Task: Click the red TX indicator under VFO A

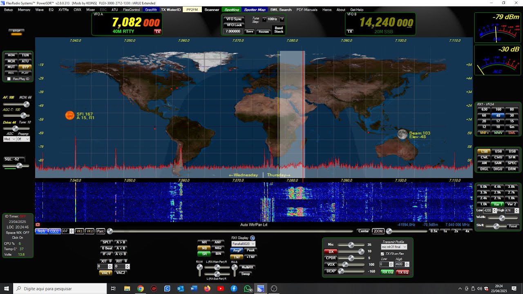Action: (x=157, y=31)
